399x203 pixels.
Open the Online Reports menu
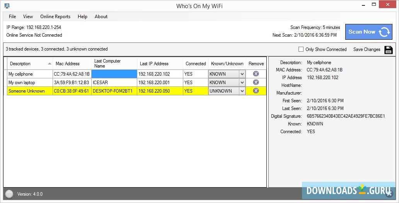point(55,17)
